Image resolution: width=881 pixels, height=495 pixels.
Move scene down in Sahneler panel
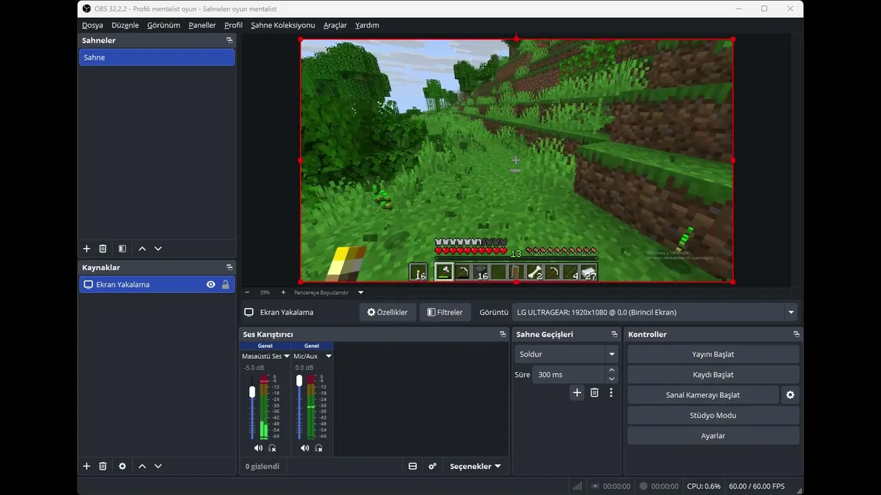[x=158, y=249]
